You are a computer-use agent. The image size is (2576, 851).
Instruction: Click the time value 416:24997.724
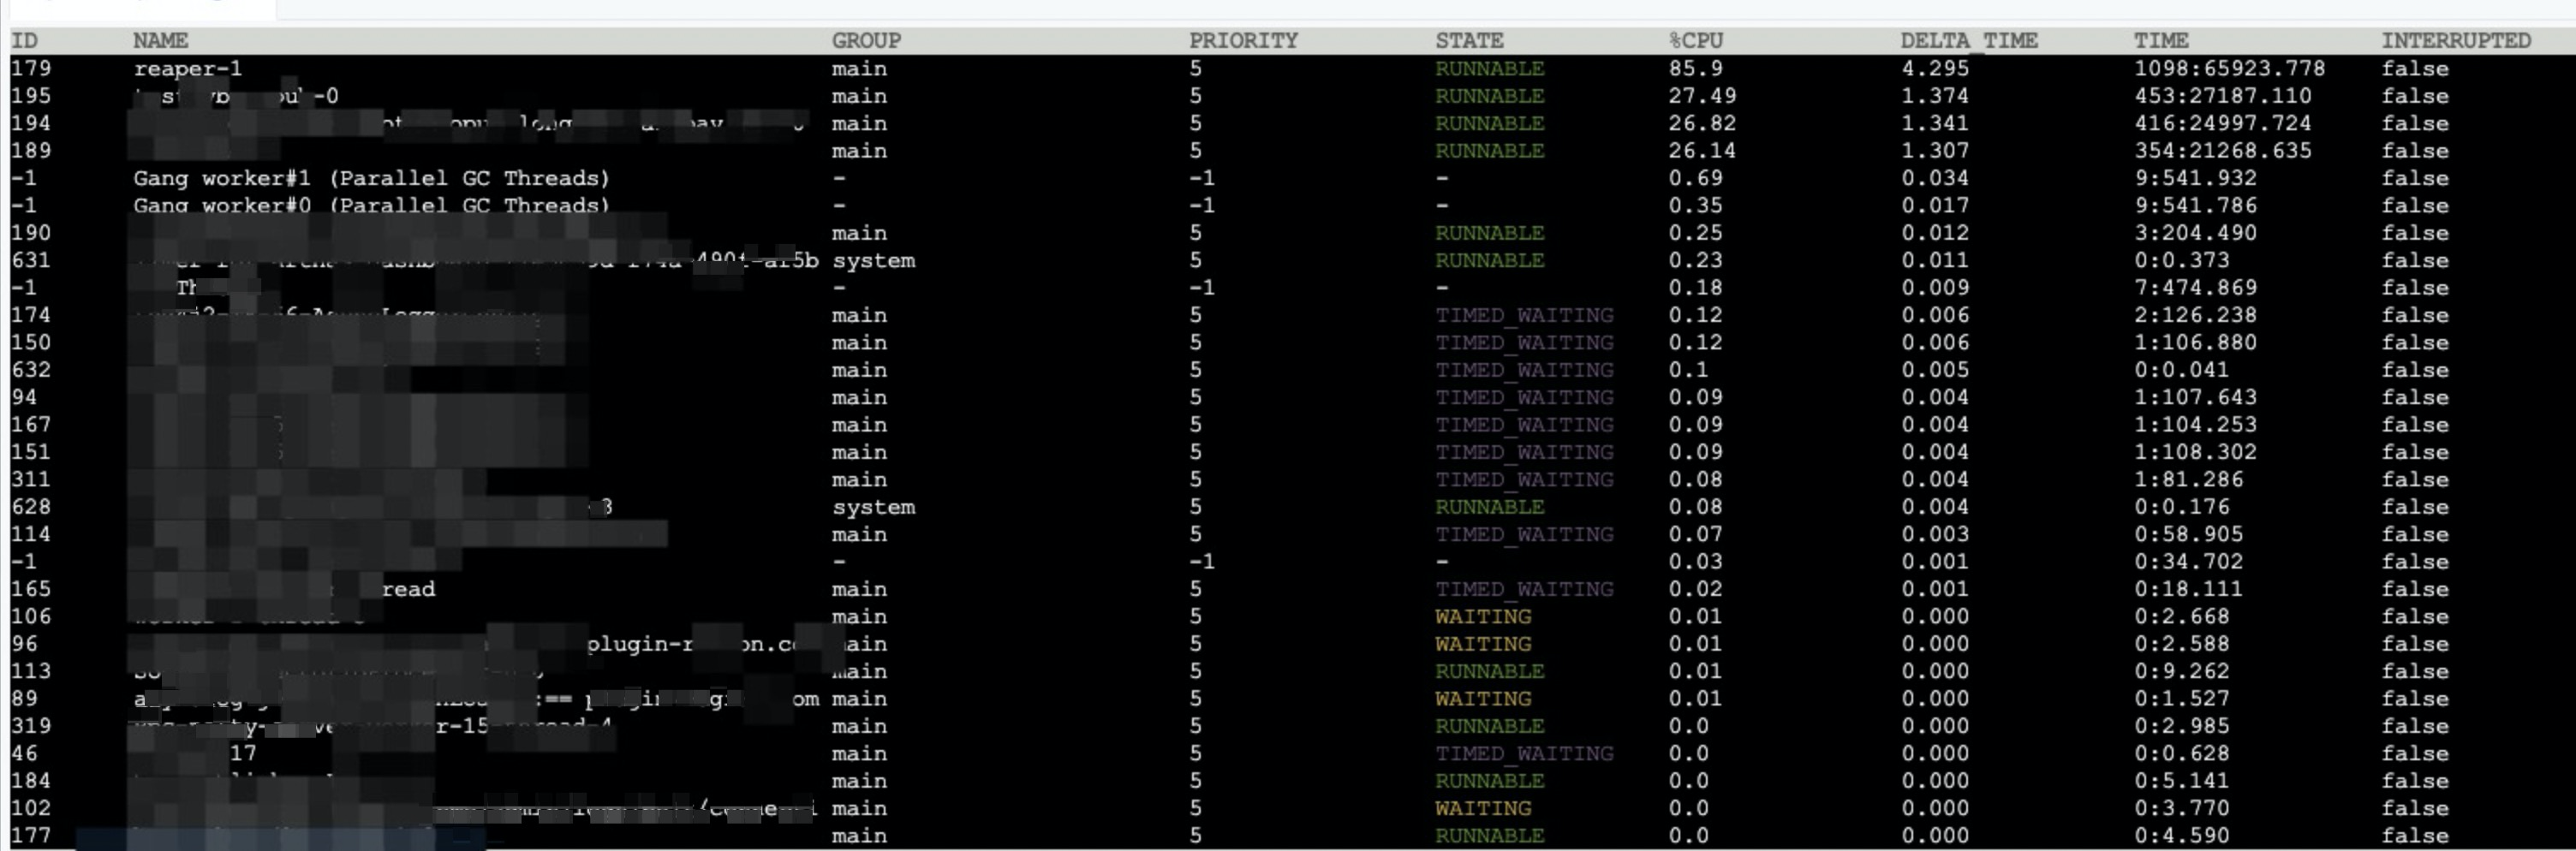pos(2223,124)
